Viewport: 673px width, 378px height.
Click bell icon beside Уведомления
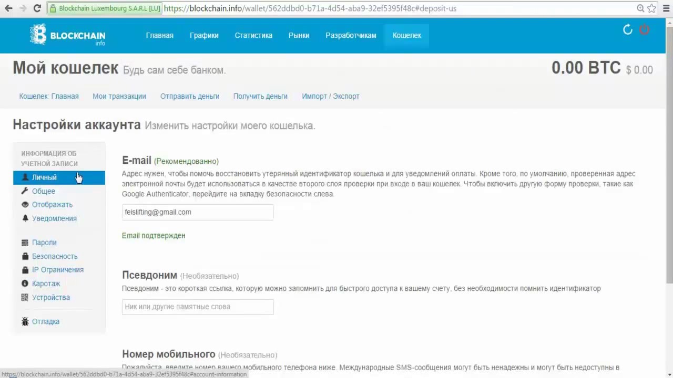(x=25, y=218)
